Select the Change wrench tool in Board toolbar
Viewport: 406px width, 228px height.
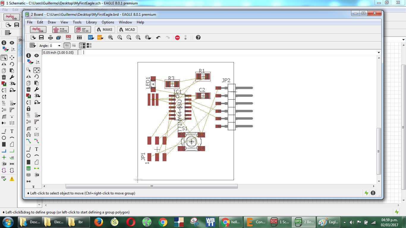pos(37,89)
